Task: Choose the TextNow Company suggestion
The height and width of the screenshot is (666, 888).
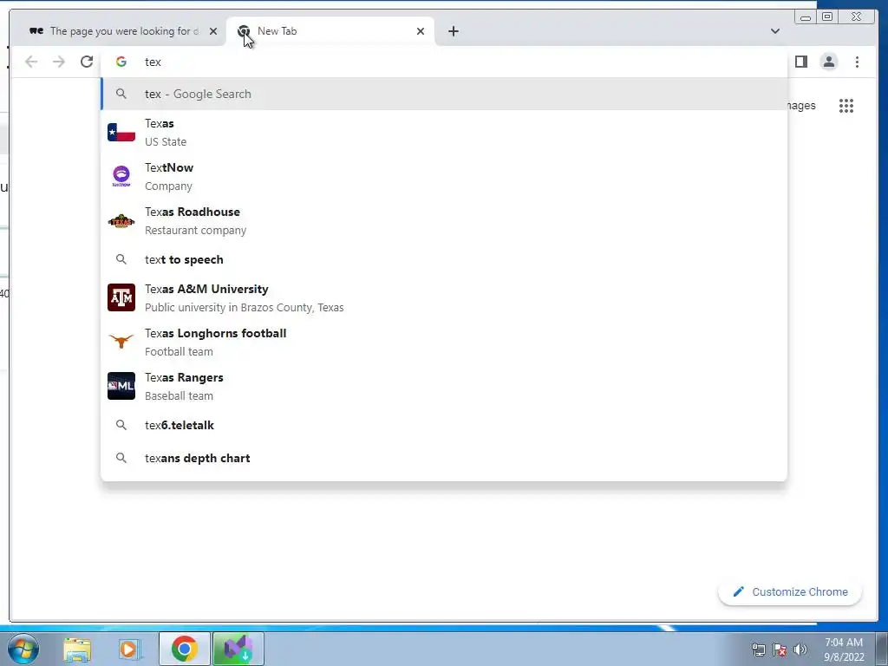Action: pos(444,177)
